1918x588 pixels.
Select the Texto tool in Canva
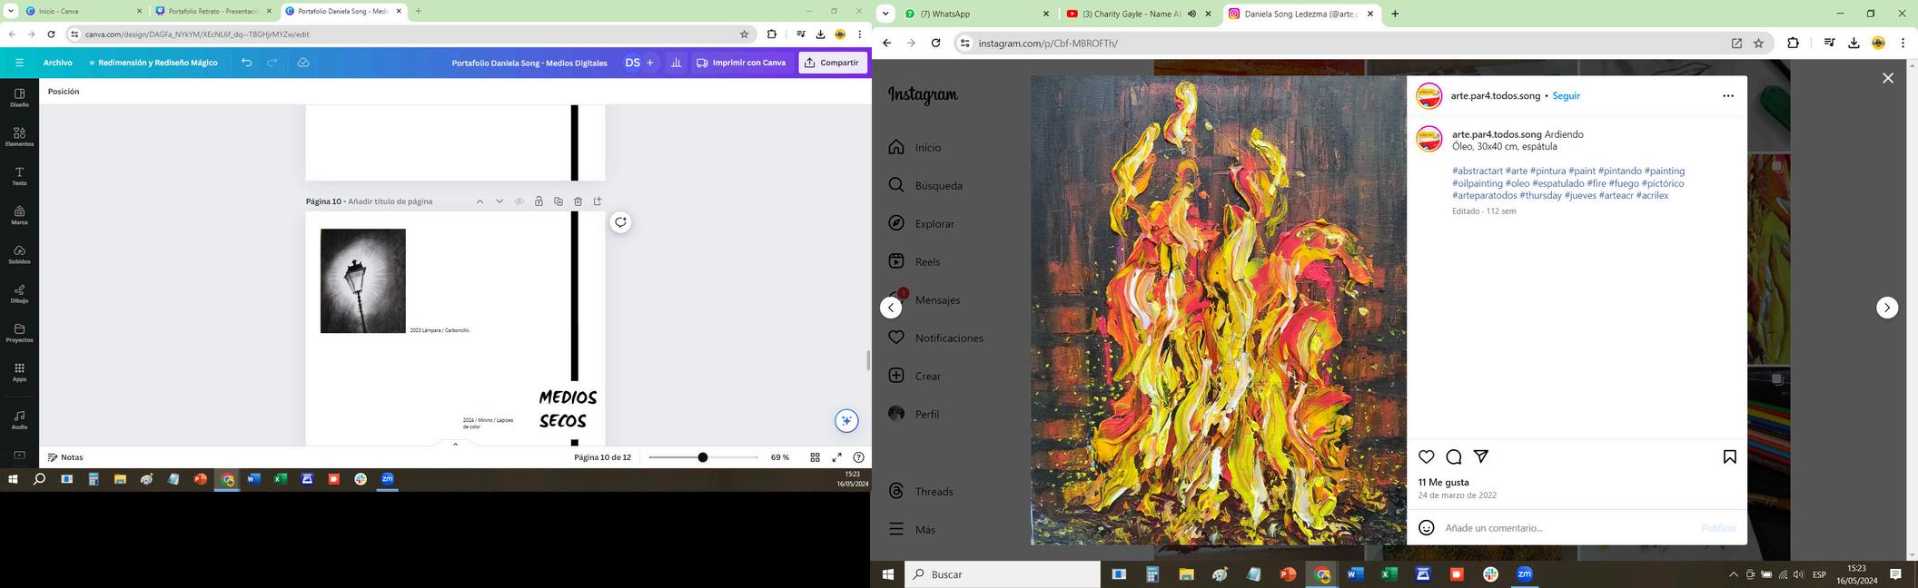(x=19, y=176)
